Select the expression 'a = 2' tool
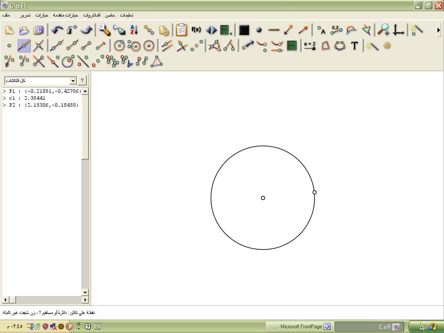 [x=310, y=46]
